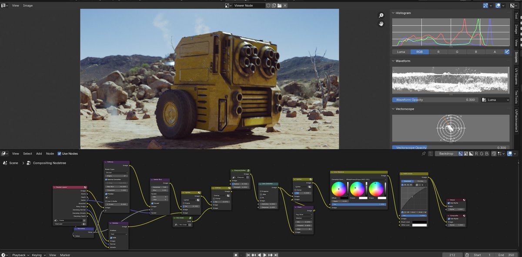Toggle the Use Nodes checkbox
The width and height of the screenshot is (522, 257).
[x=59, y=153]
